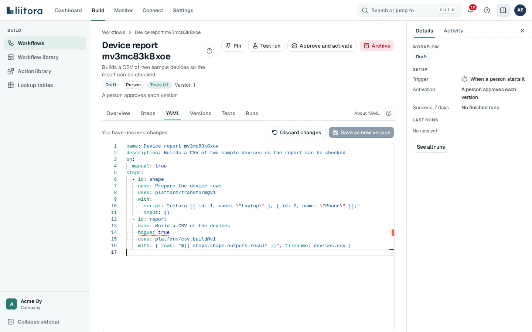Archive the workflow
Image resolution: width=532 pixels, height=332 pixels.
[x=377, y=46]
